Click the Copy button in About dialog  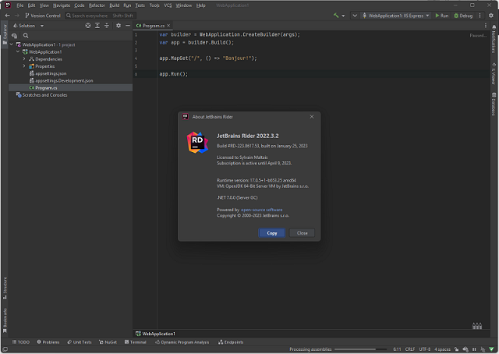(271, 232)
